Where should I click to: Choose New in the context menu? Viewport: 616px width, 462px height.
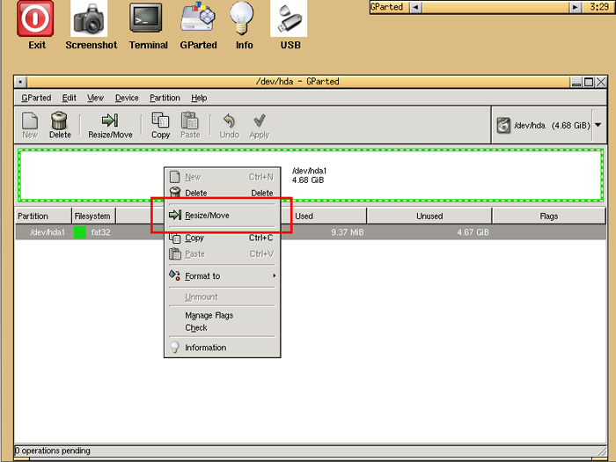[222, 177]
